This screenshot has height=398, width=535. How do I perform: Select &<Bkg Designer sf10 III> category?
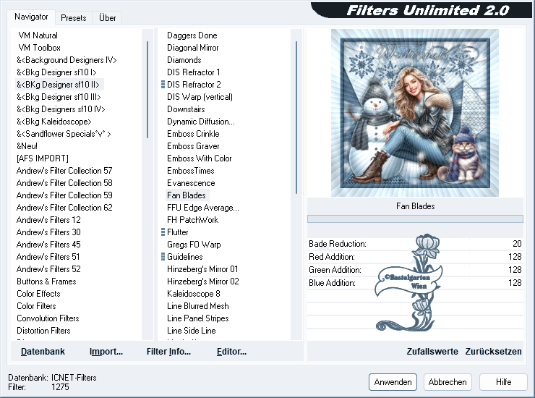(x=59, y=97)
